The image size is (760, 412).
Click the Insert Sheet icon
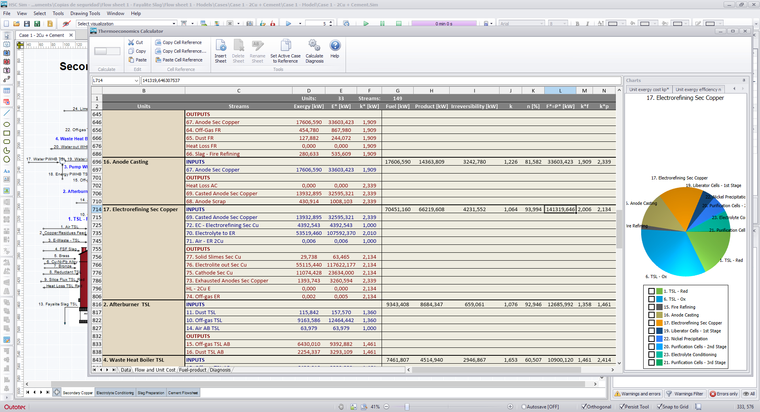pyautogui.click(x=220, y=46)
